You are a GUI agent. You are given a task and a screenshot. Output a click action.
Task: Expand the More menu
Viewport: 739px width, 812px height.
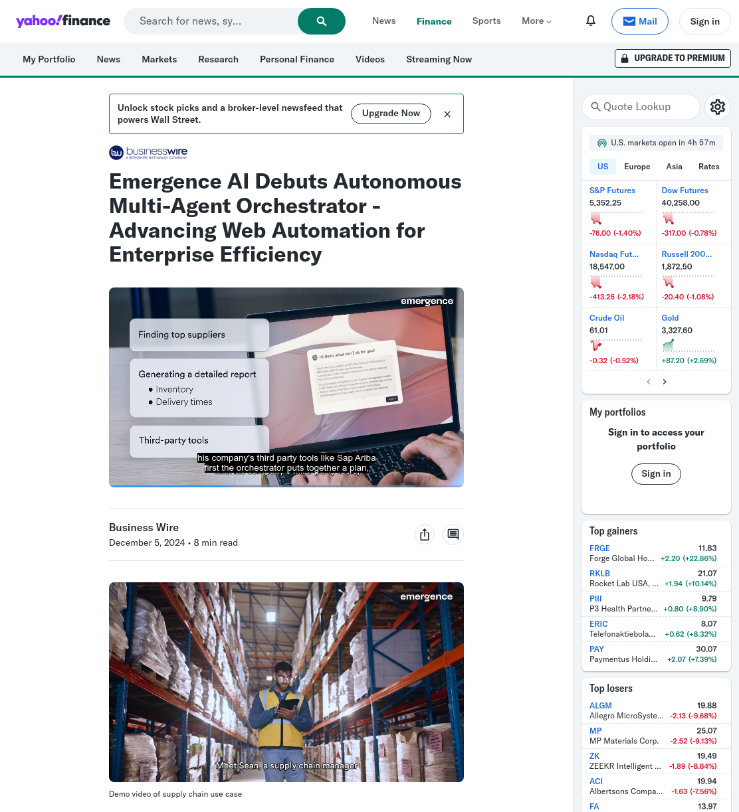click(536, 21)
